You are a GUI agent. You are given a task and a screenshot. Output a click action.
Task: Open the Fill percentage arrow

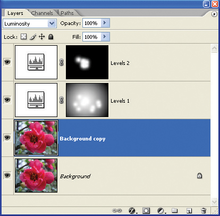pos(105,37)
